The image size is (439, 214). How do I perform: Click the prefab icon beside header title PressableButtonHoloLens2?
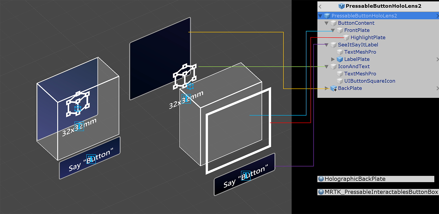[x=342, y=6]
